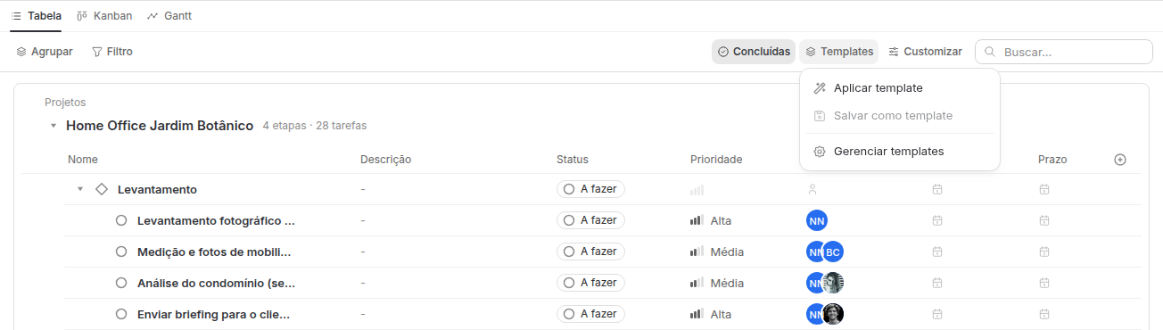Click the Status column header
1163x330 pixels.
[573, 160]
